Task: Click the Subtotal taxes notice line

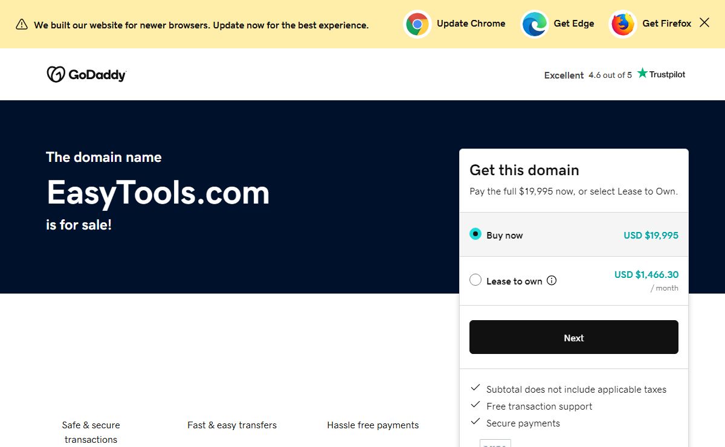Action: click(x=576, y=390)
